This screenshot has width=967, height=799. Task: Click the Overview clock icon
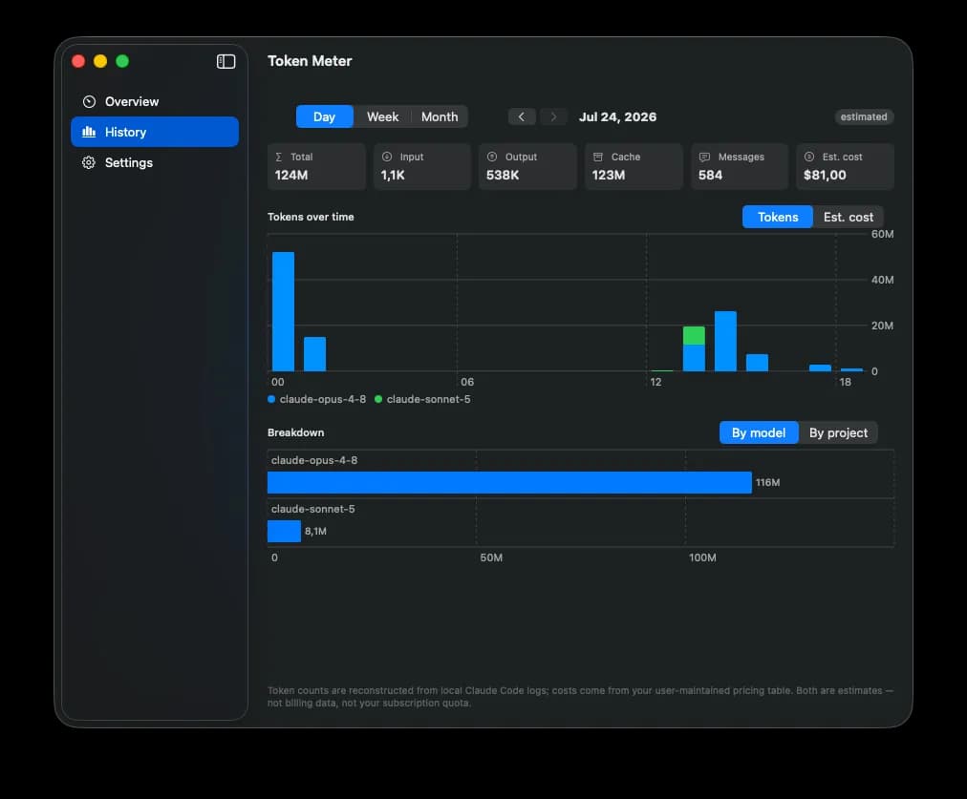coord(90,101)
